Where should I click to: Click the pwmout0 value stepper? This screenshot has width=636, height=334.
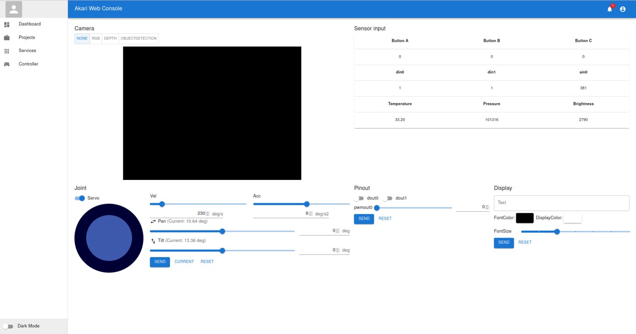pos(486,207)
